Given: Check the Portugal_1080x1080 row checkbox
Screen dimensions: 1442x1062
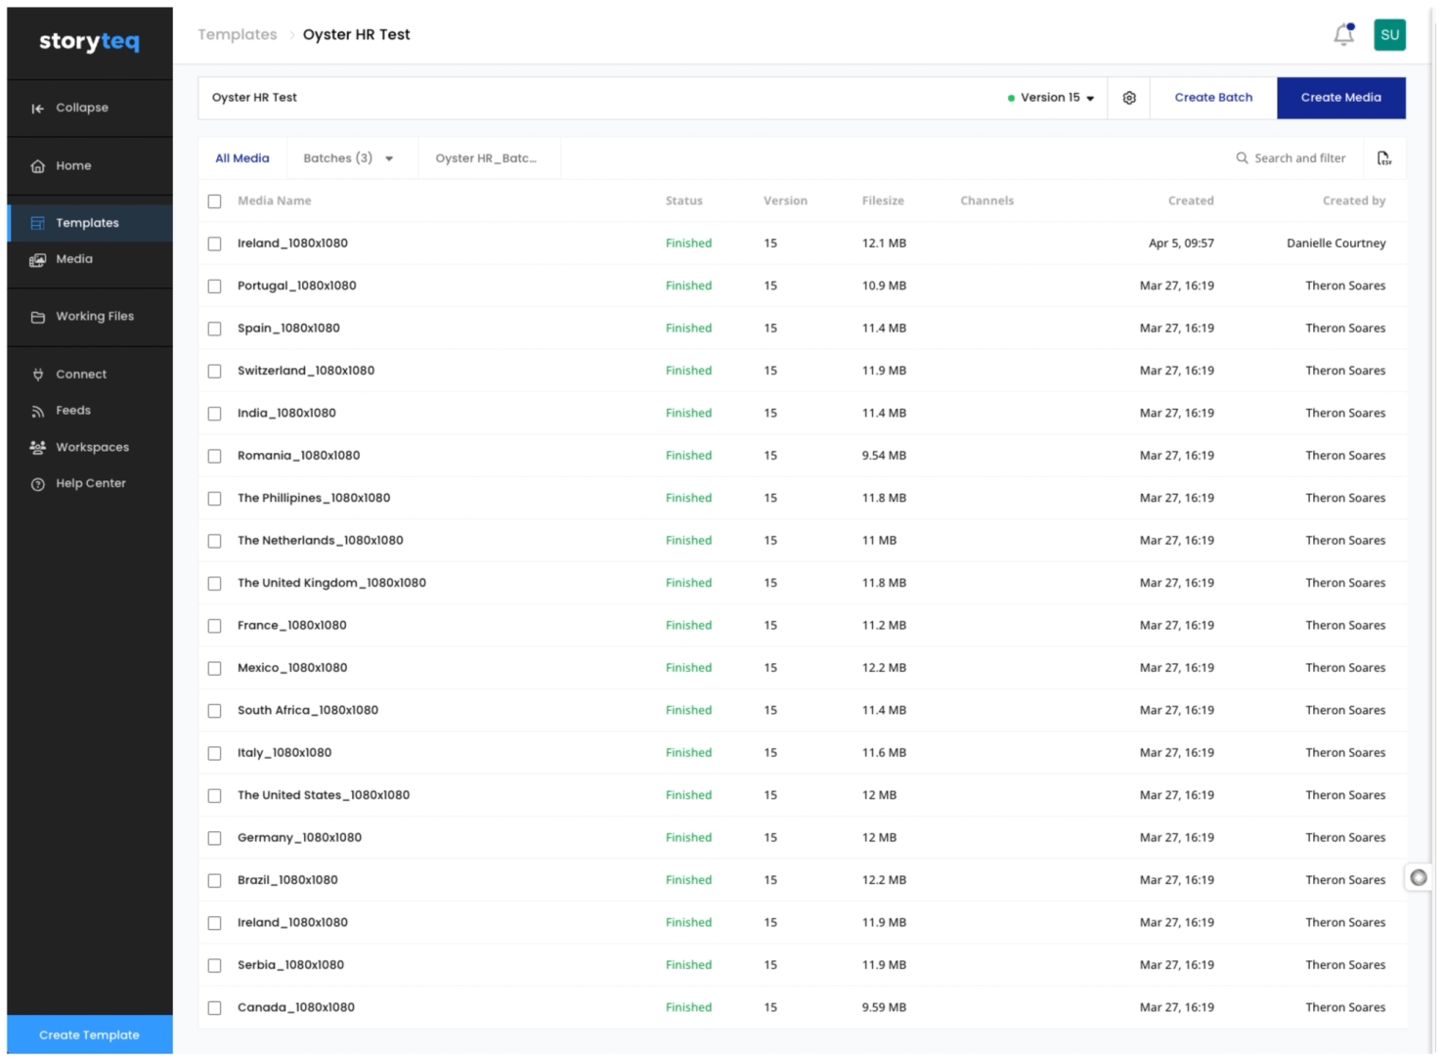Looking at the screenshot, I should [214, 287].
